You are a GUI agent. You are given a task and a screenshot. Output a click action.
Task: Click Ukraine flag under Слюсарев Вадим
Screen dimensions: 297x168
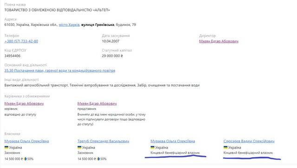pos(226,148)
